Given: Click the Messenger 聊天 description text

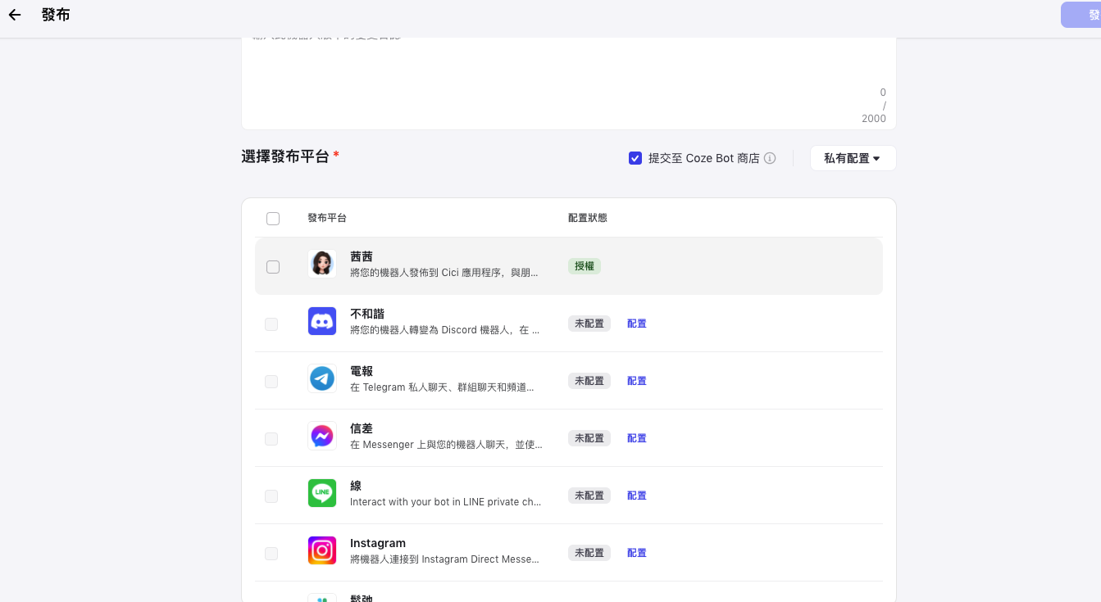Looking at the screenshot, I should (x=446, y=445).
